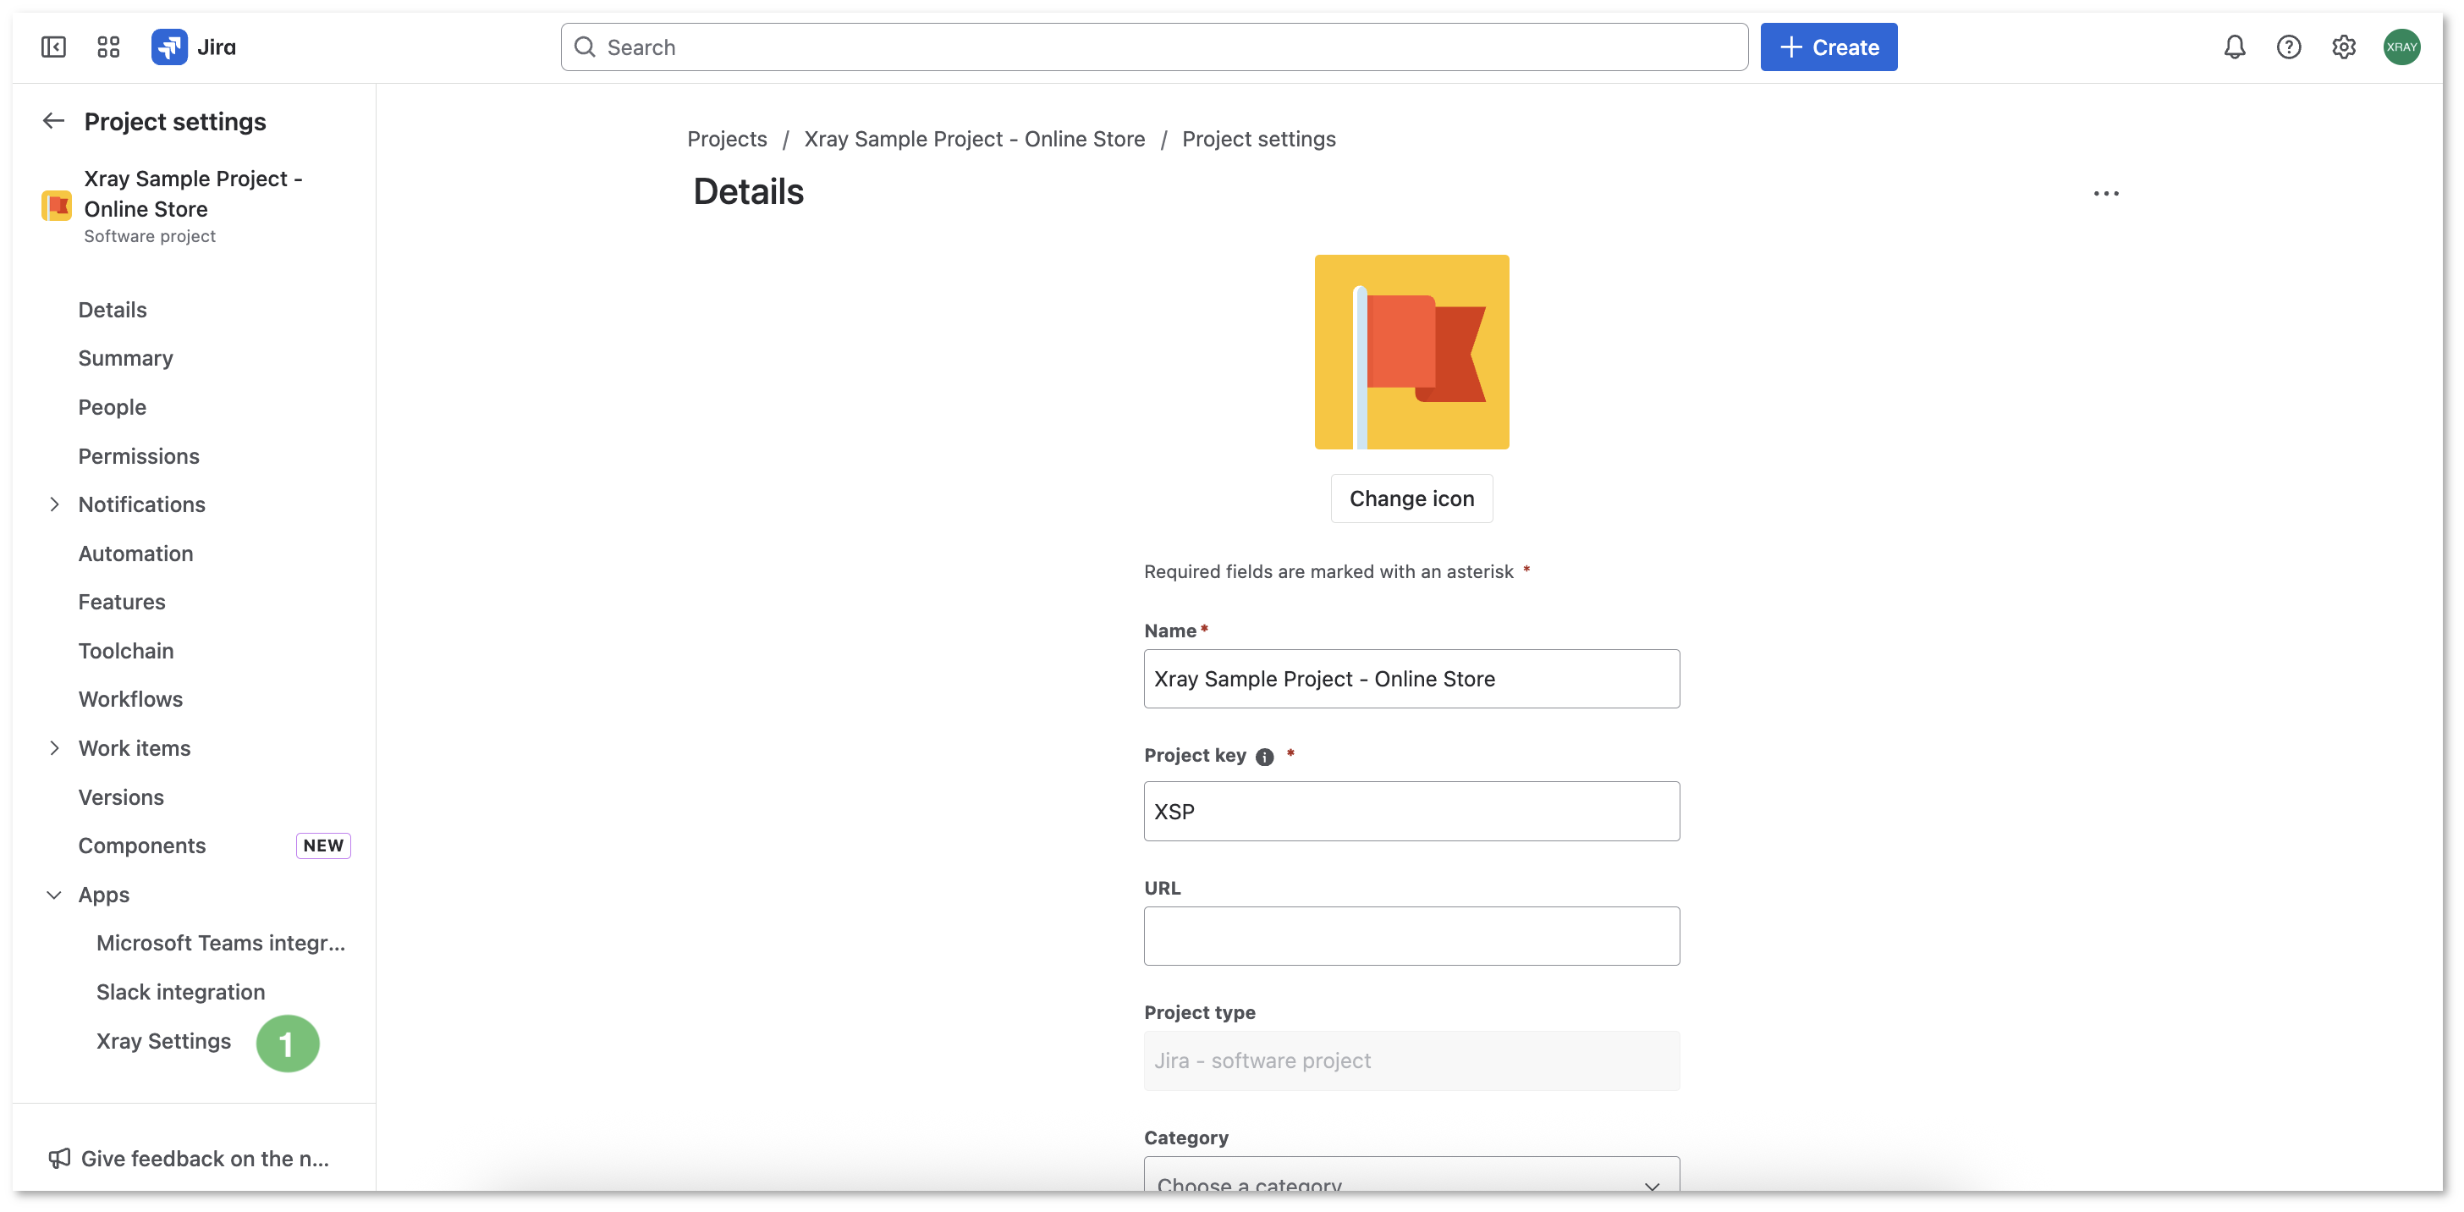Open Slack integration
The image size is (2464, 1212).
(x=180, y=991)
